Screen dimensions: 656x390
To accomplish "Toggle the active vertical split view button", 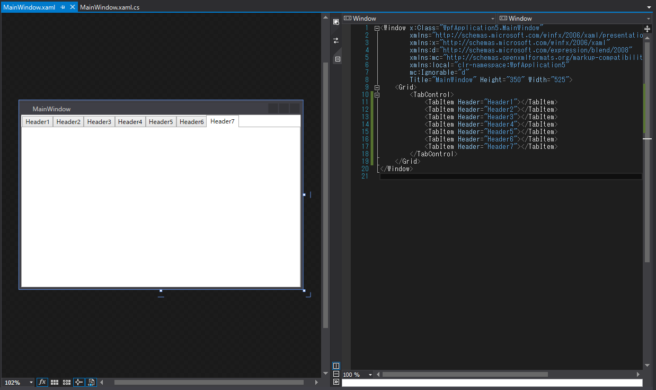I will (336, 366).
